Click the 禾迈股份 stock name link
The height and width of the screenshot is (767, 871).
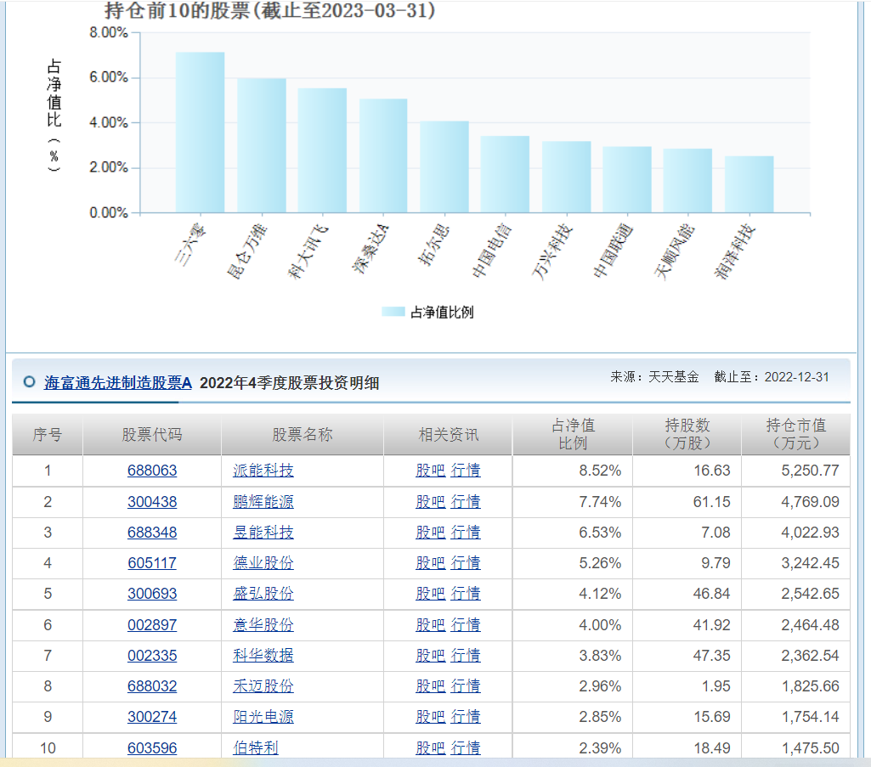point(263,686)
